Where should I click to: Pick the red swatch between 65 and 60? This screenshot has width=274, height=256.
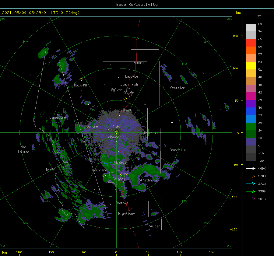(x=251, y=43)
